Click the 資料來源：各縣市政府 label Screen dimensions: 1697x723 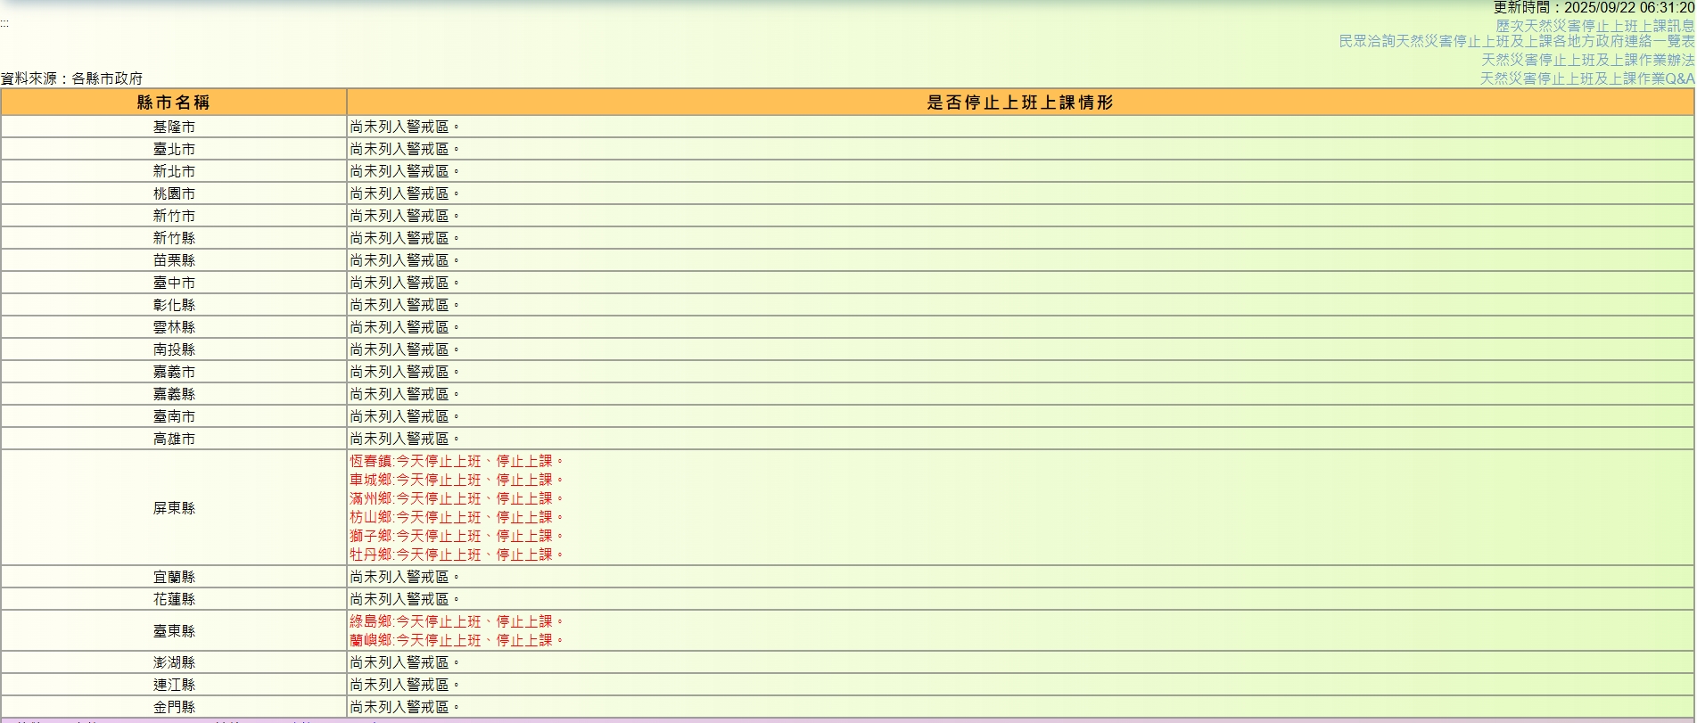click(x=71, y=78)
